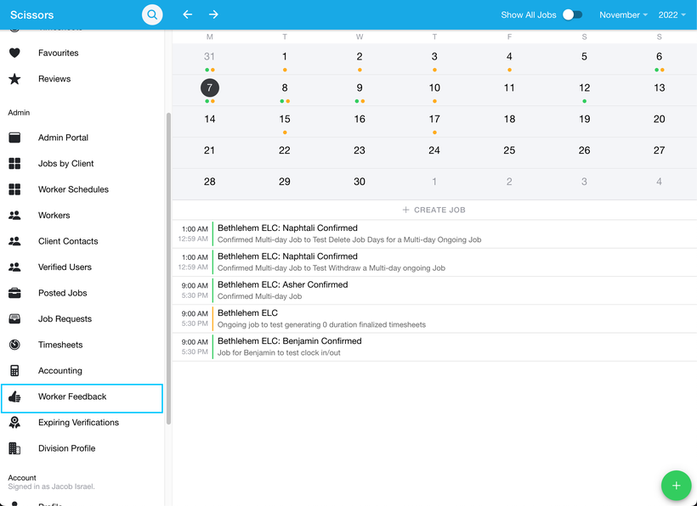Click the inbox icon for Job Requests
Image resolution: width=697 pixels, height=506 pixels.
coord(14,318)
